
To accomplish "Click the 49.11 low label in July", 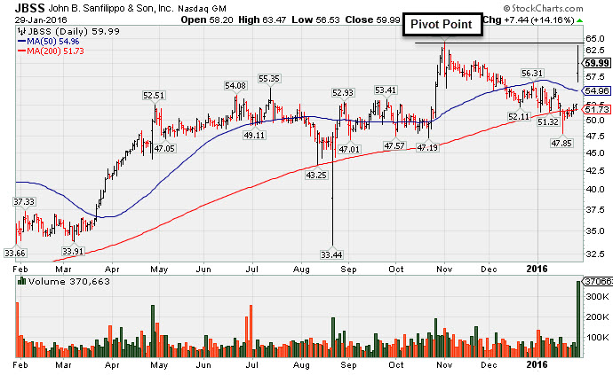I will 254,136.
